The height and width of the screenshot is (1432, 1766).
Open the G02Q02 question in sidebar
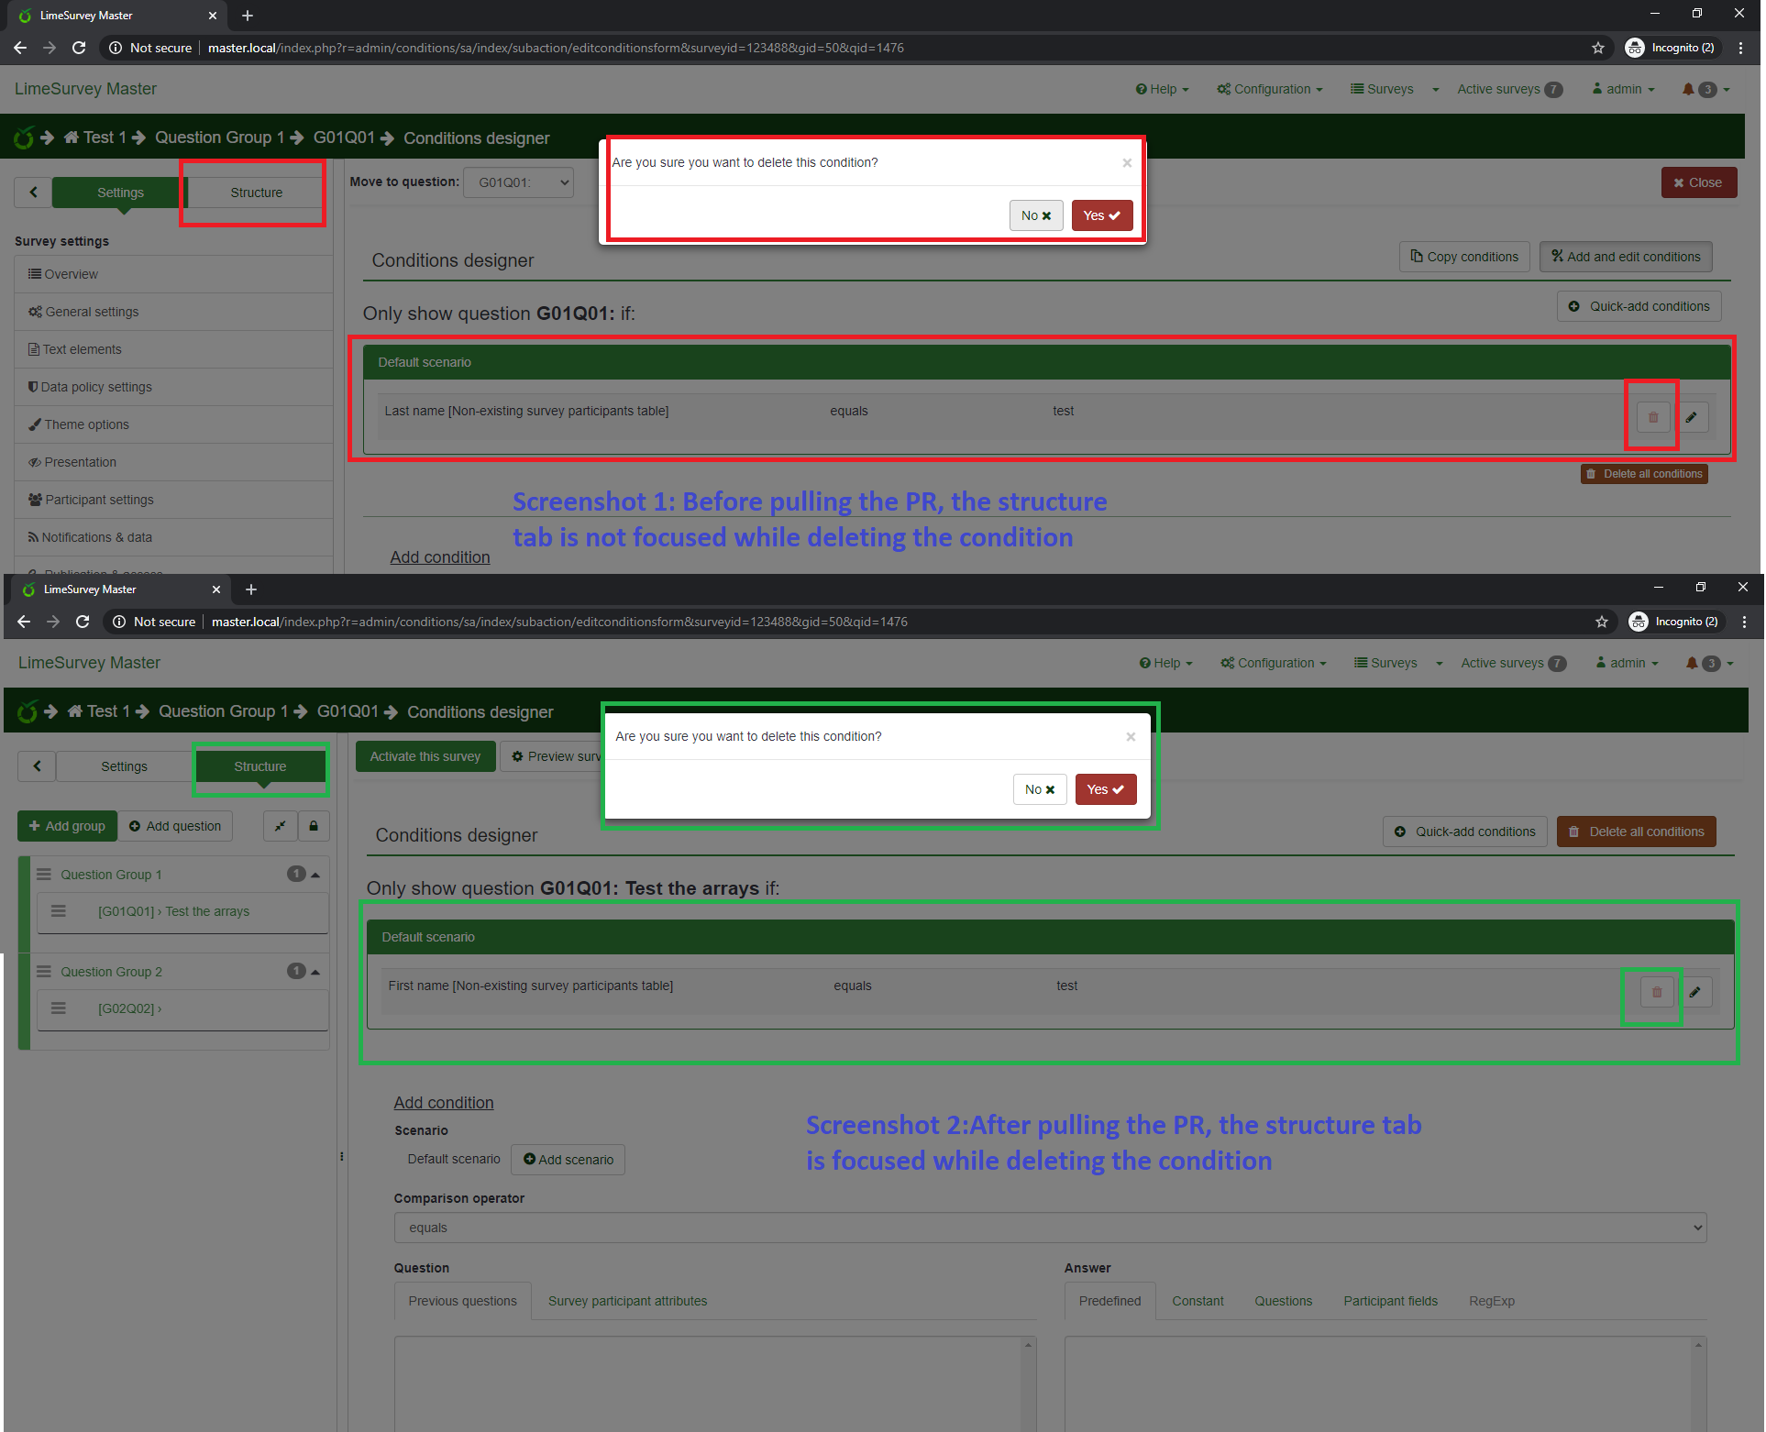coord(130,1008)
